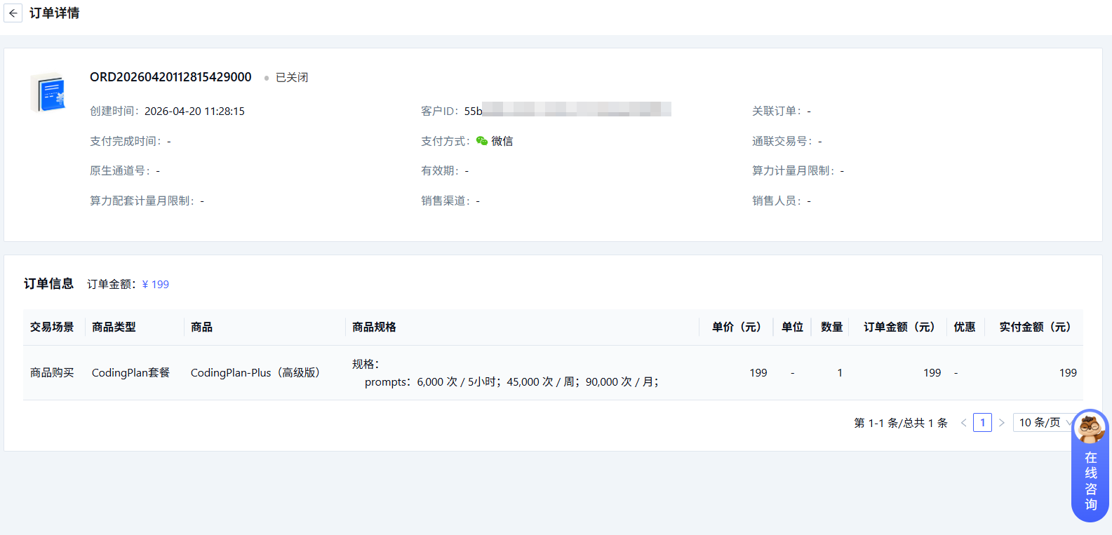Click the 订单金额： label above the table

pyautogui.click(x=112, y=284)
